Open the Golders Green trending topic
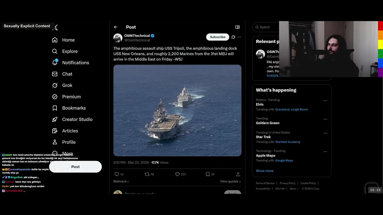Image resolution: width=383 pixels, height=215 pixels. tap(268, 123)
